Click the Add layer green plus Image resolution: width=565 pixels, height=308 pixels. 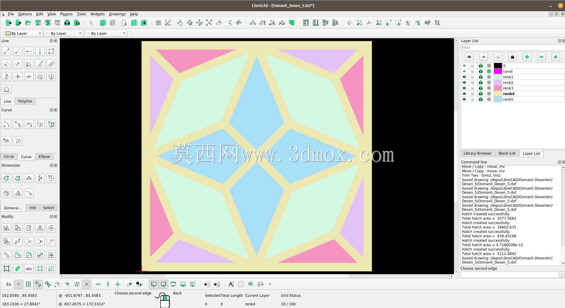pyautogui.click(x=527, y=57)
